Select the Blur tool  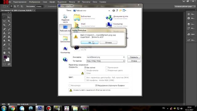tap(4, 41)
